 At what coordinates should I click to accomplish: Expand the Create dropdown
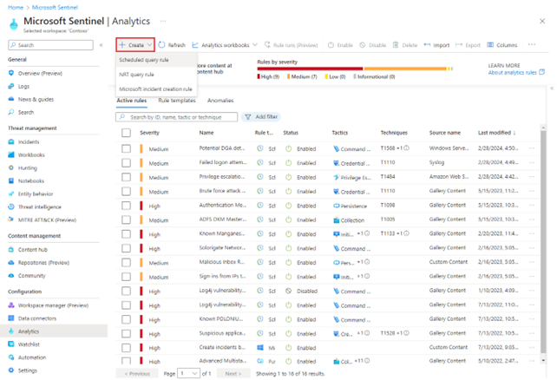[x=135, y=45]
